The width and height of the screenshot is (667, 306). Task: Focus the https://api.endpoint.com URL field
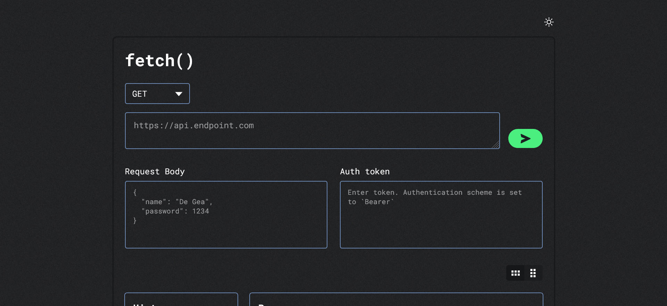(x=312, y=131)
